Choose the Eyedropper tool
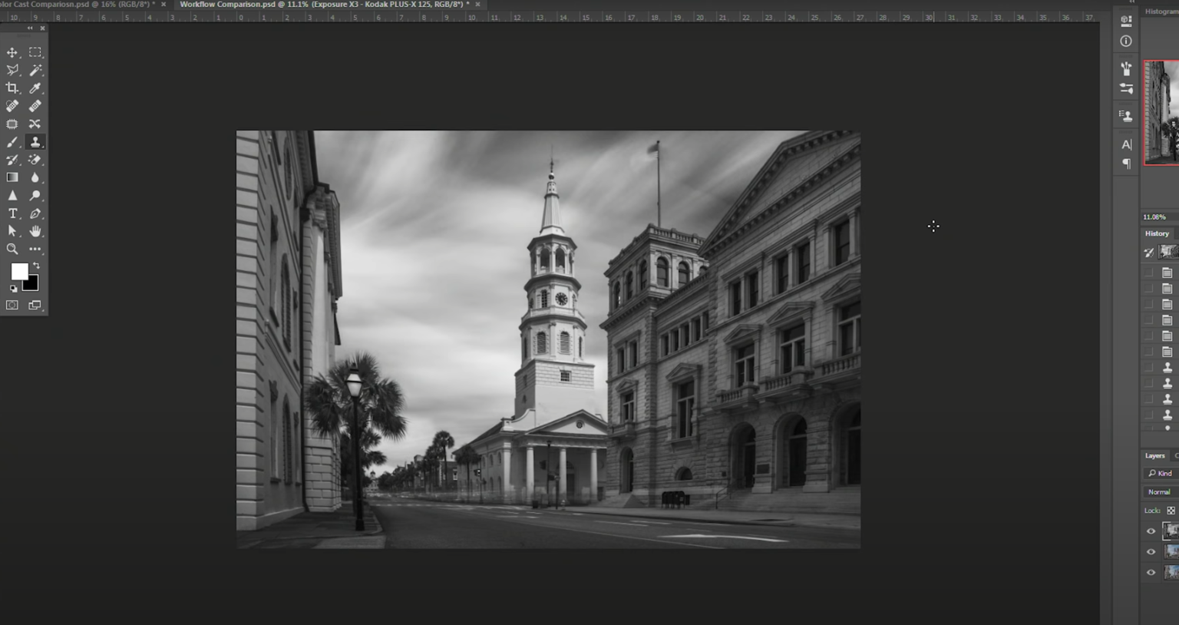The height and width of the screenshot is (625, 1179). pyautogui.click(x=35, y=87)
